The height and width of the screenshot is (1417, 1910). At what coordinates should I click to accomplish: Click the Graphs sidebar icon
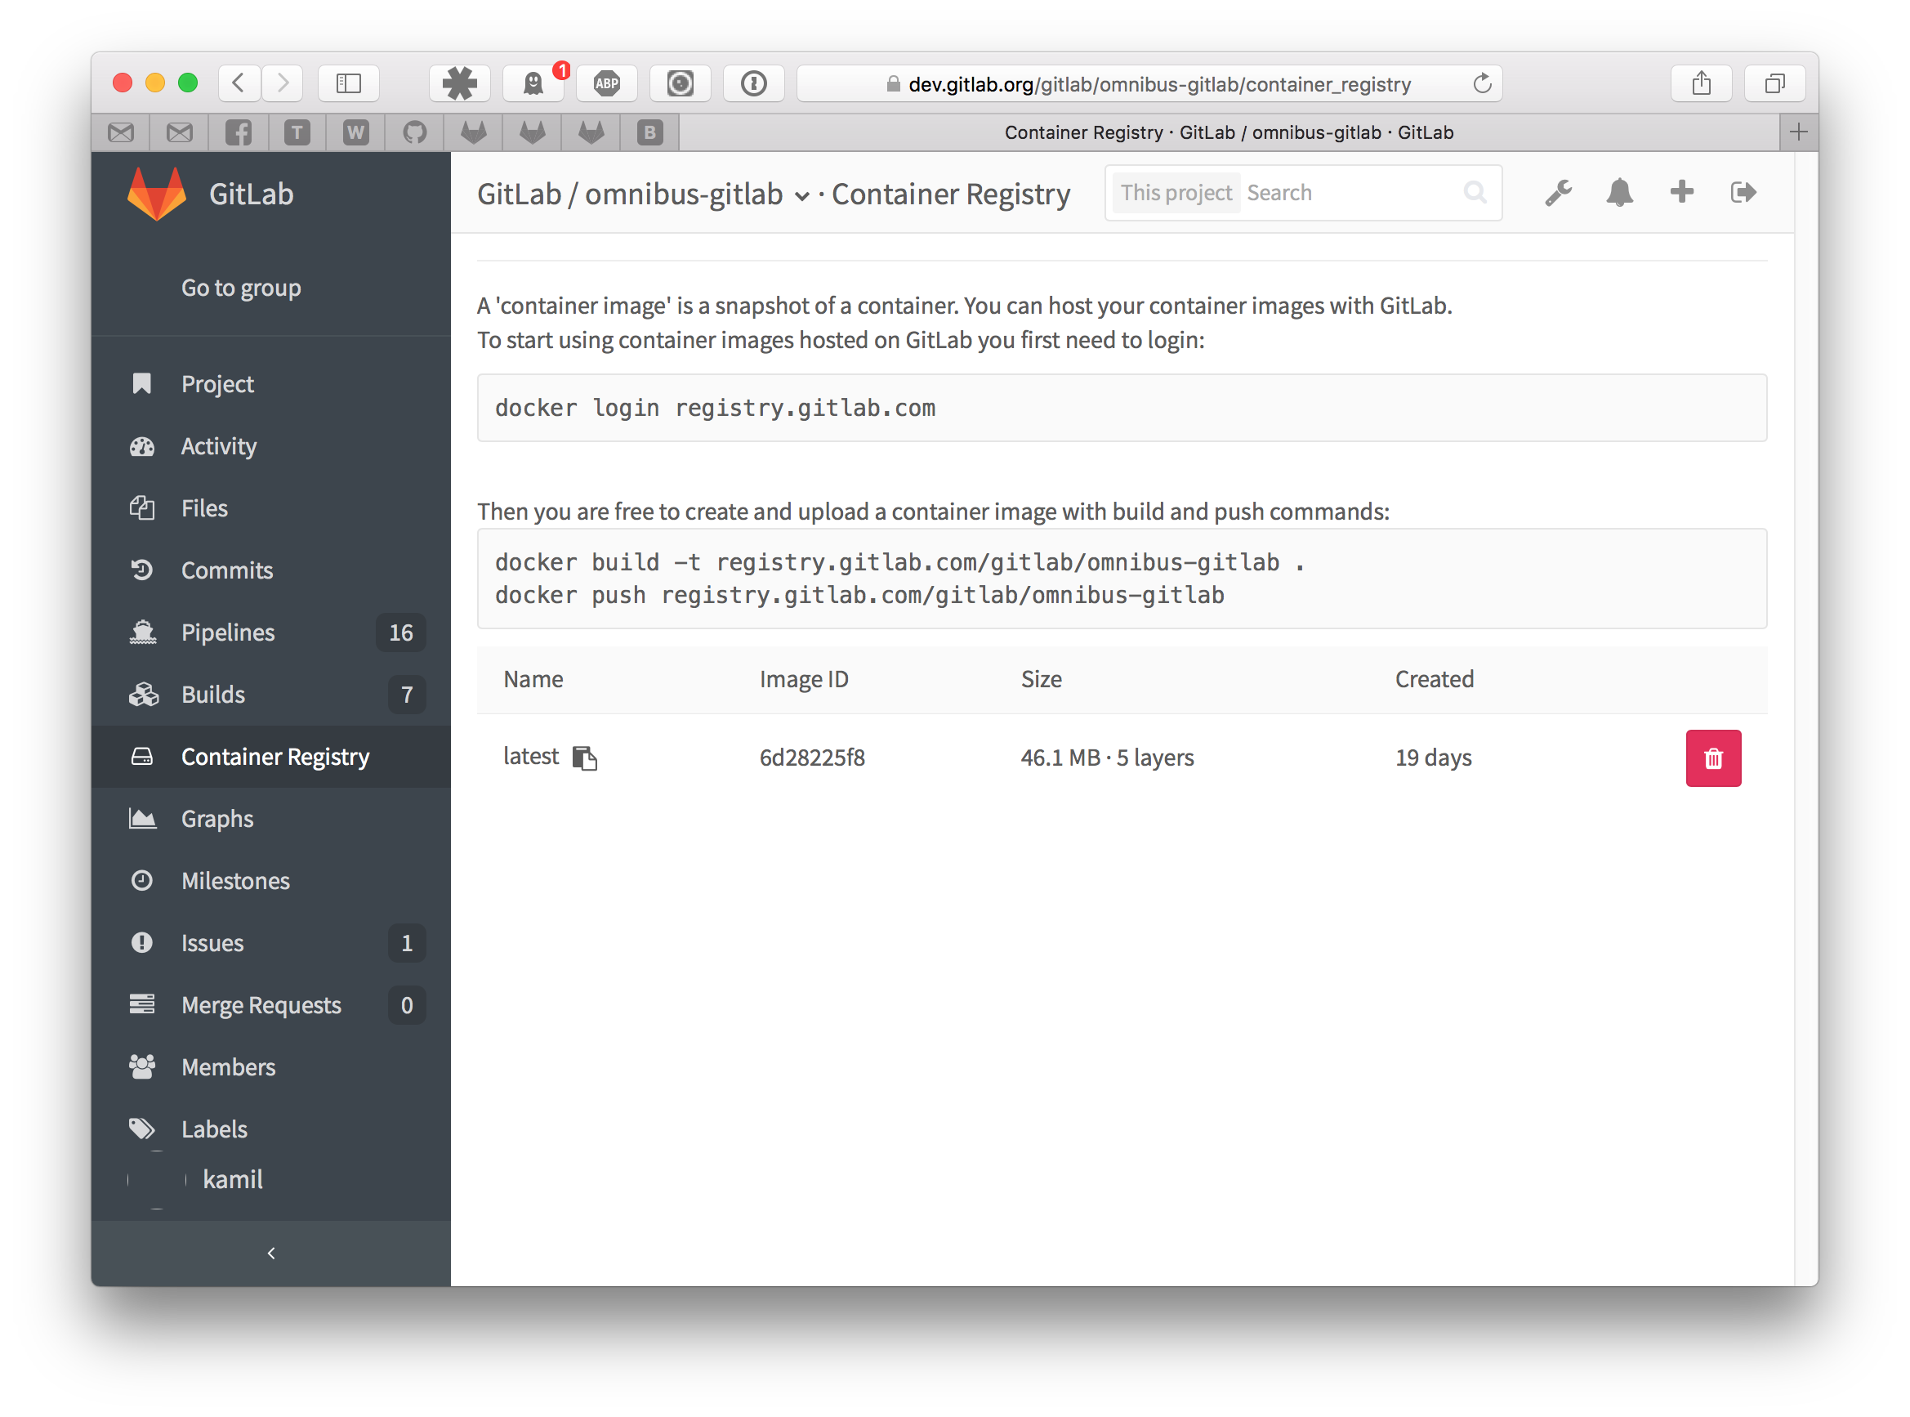coord(145,817)
